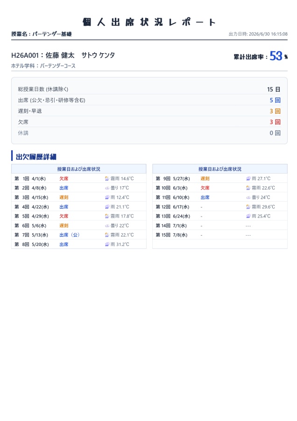Click the 欠席 count 3 回 in summary

275,122
